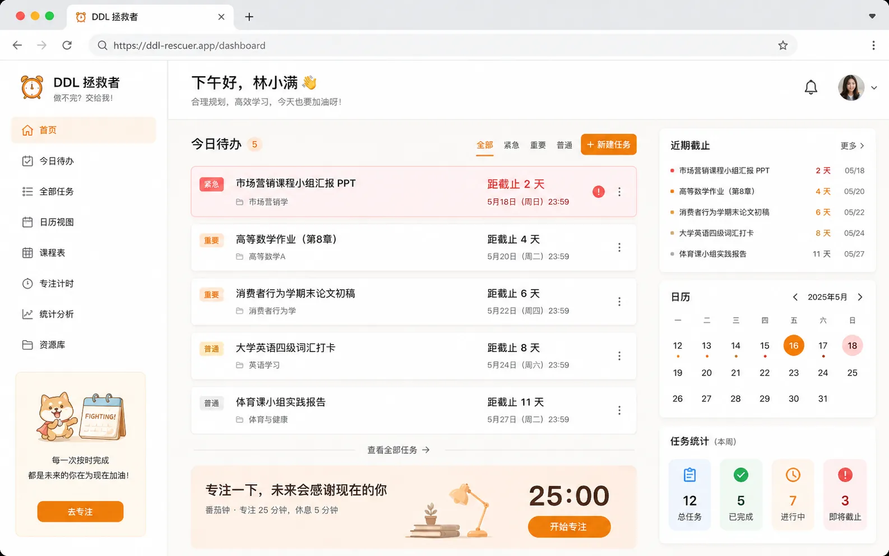Open 体育课小组实践报告 in 近期截止 list

click(767, 254)
